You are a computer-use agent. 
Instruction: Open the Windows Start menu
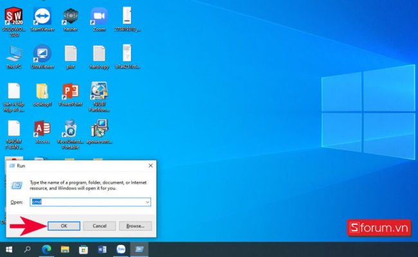(9, 249)
